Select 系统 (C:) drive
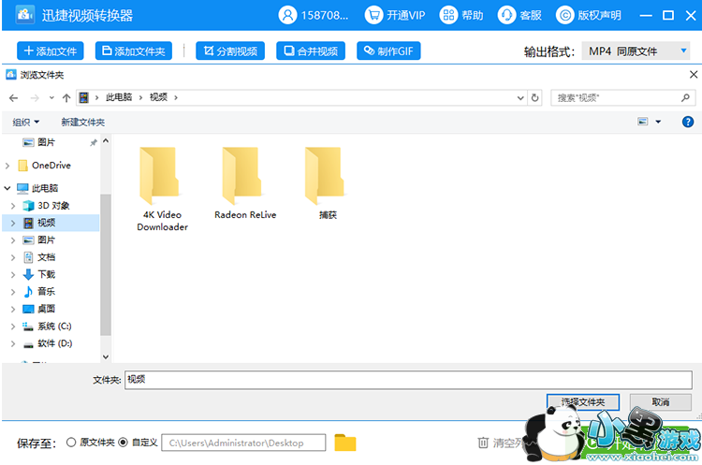702x465 pixels. (x=54, y=327)
